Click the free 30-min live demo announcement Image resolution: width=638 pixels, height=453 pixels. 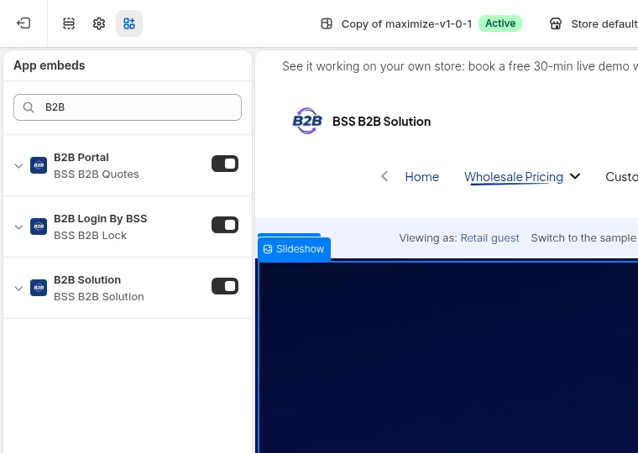coord(460,66)
